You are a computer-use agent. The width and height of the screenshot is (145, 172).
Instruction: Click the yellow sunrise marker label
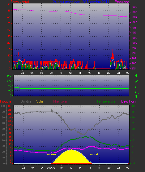pos(51,154)
